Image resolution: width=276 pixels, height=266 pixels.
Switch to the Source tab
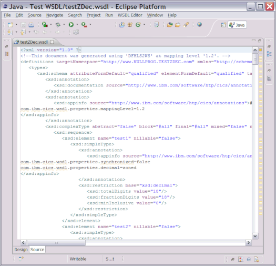tap(37, 250)
